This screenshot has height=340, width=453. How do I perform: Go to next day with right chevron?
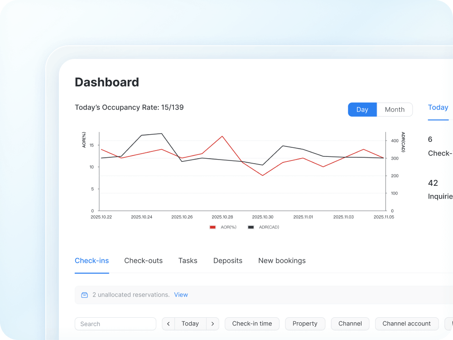click(x=212, y=324)
